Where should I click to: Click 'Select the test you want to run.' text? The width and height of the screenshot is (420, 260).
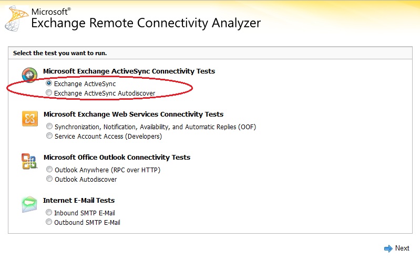coord(60,53)
